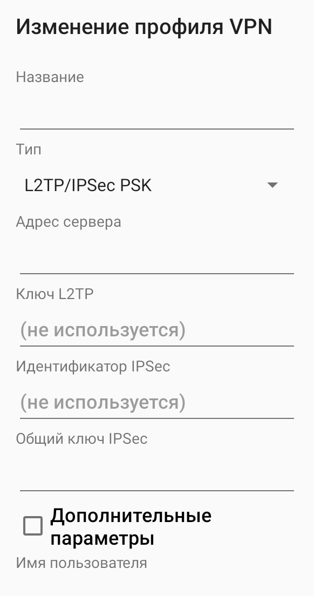
Task: Click the Тип label
Action: pyautogui.click(x=29, y=150)
